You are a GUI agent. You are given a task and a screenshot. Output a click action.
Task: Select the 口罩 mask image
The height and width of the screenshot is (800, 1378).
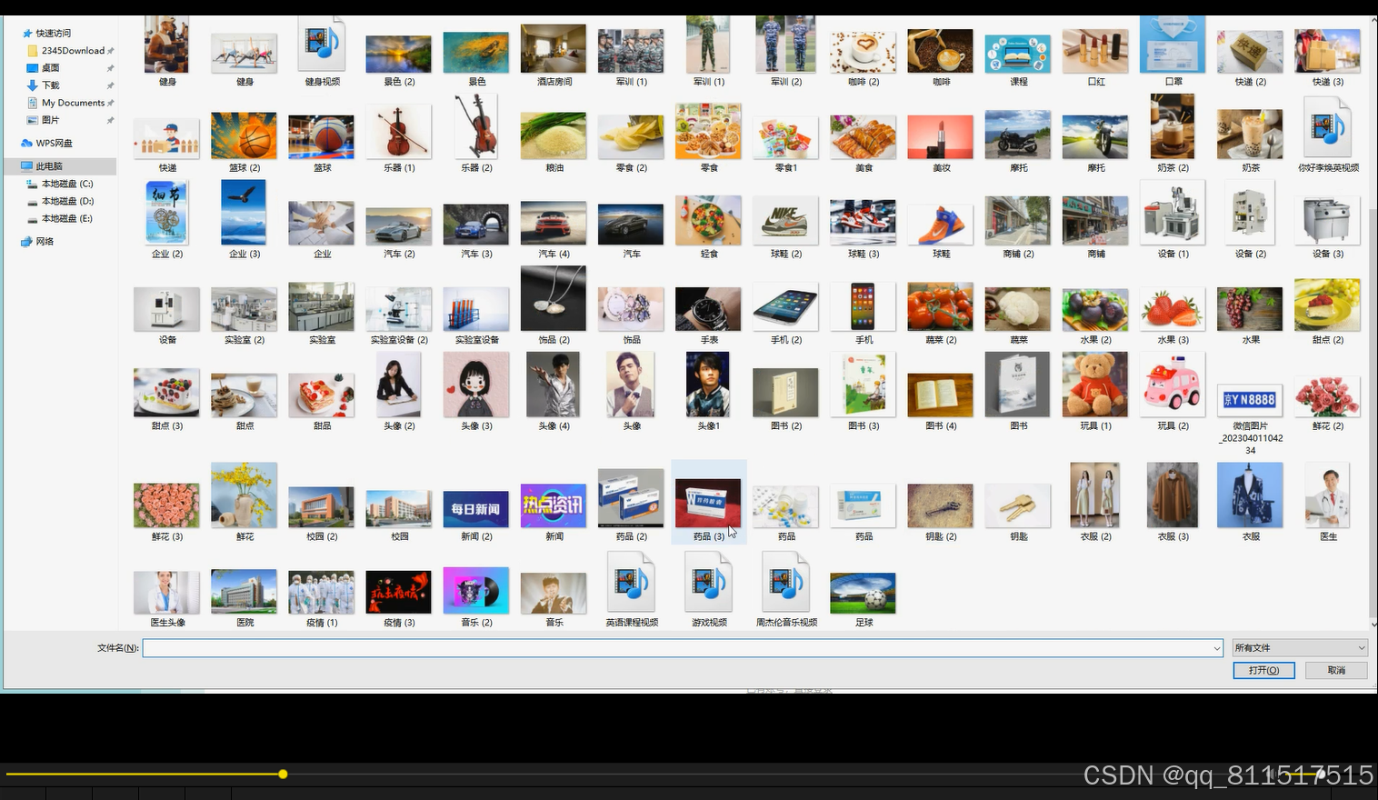1173,45
